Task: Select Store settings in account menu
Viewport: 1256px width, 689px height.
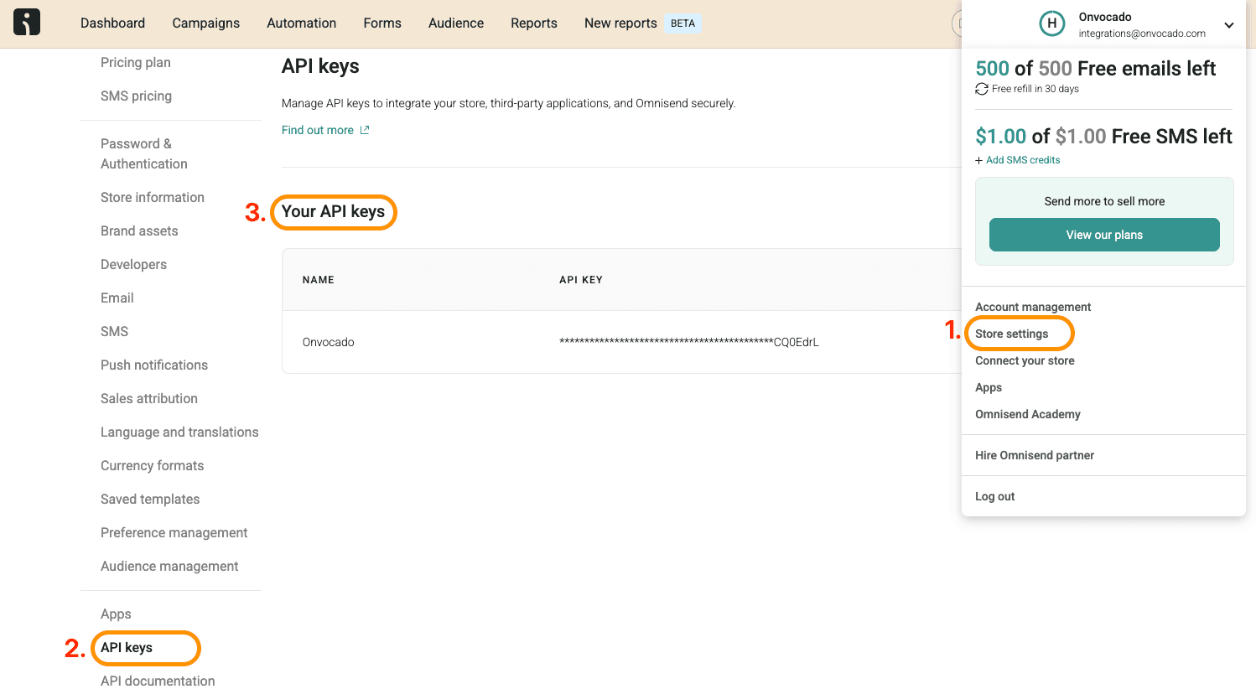Action: pyautogui.click(x=1011, y=334)
